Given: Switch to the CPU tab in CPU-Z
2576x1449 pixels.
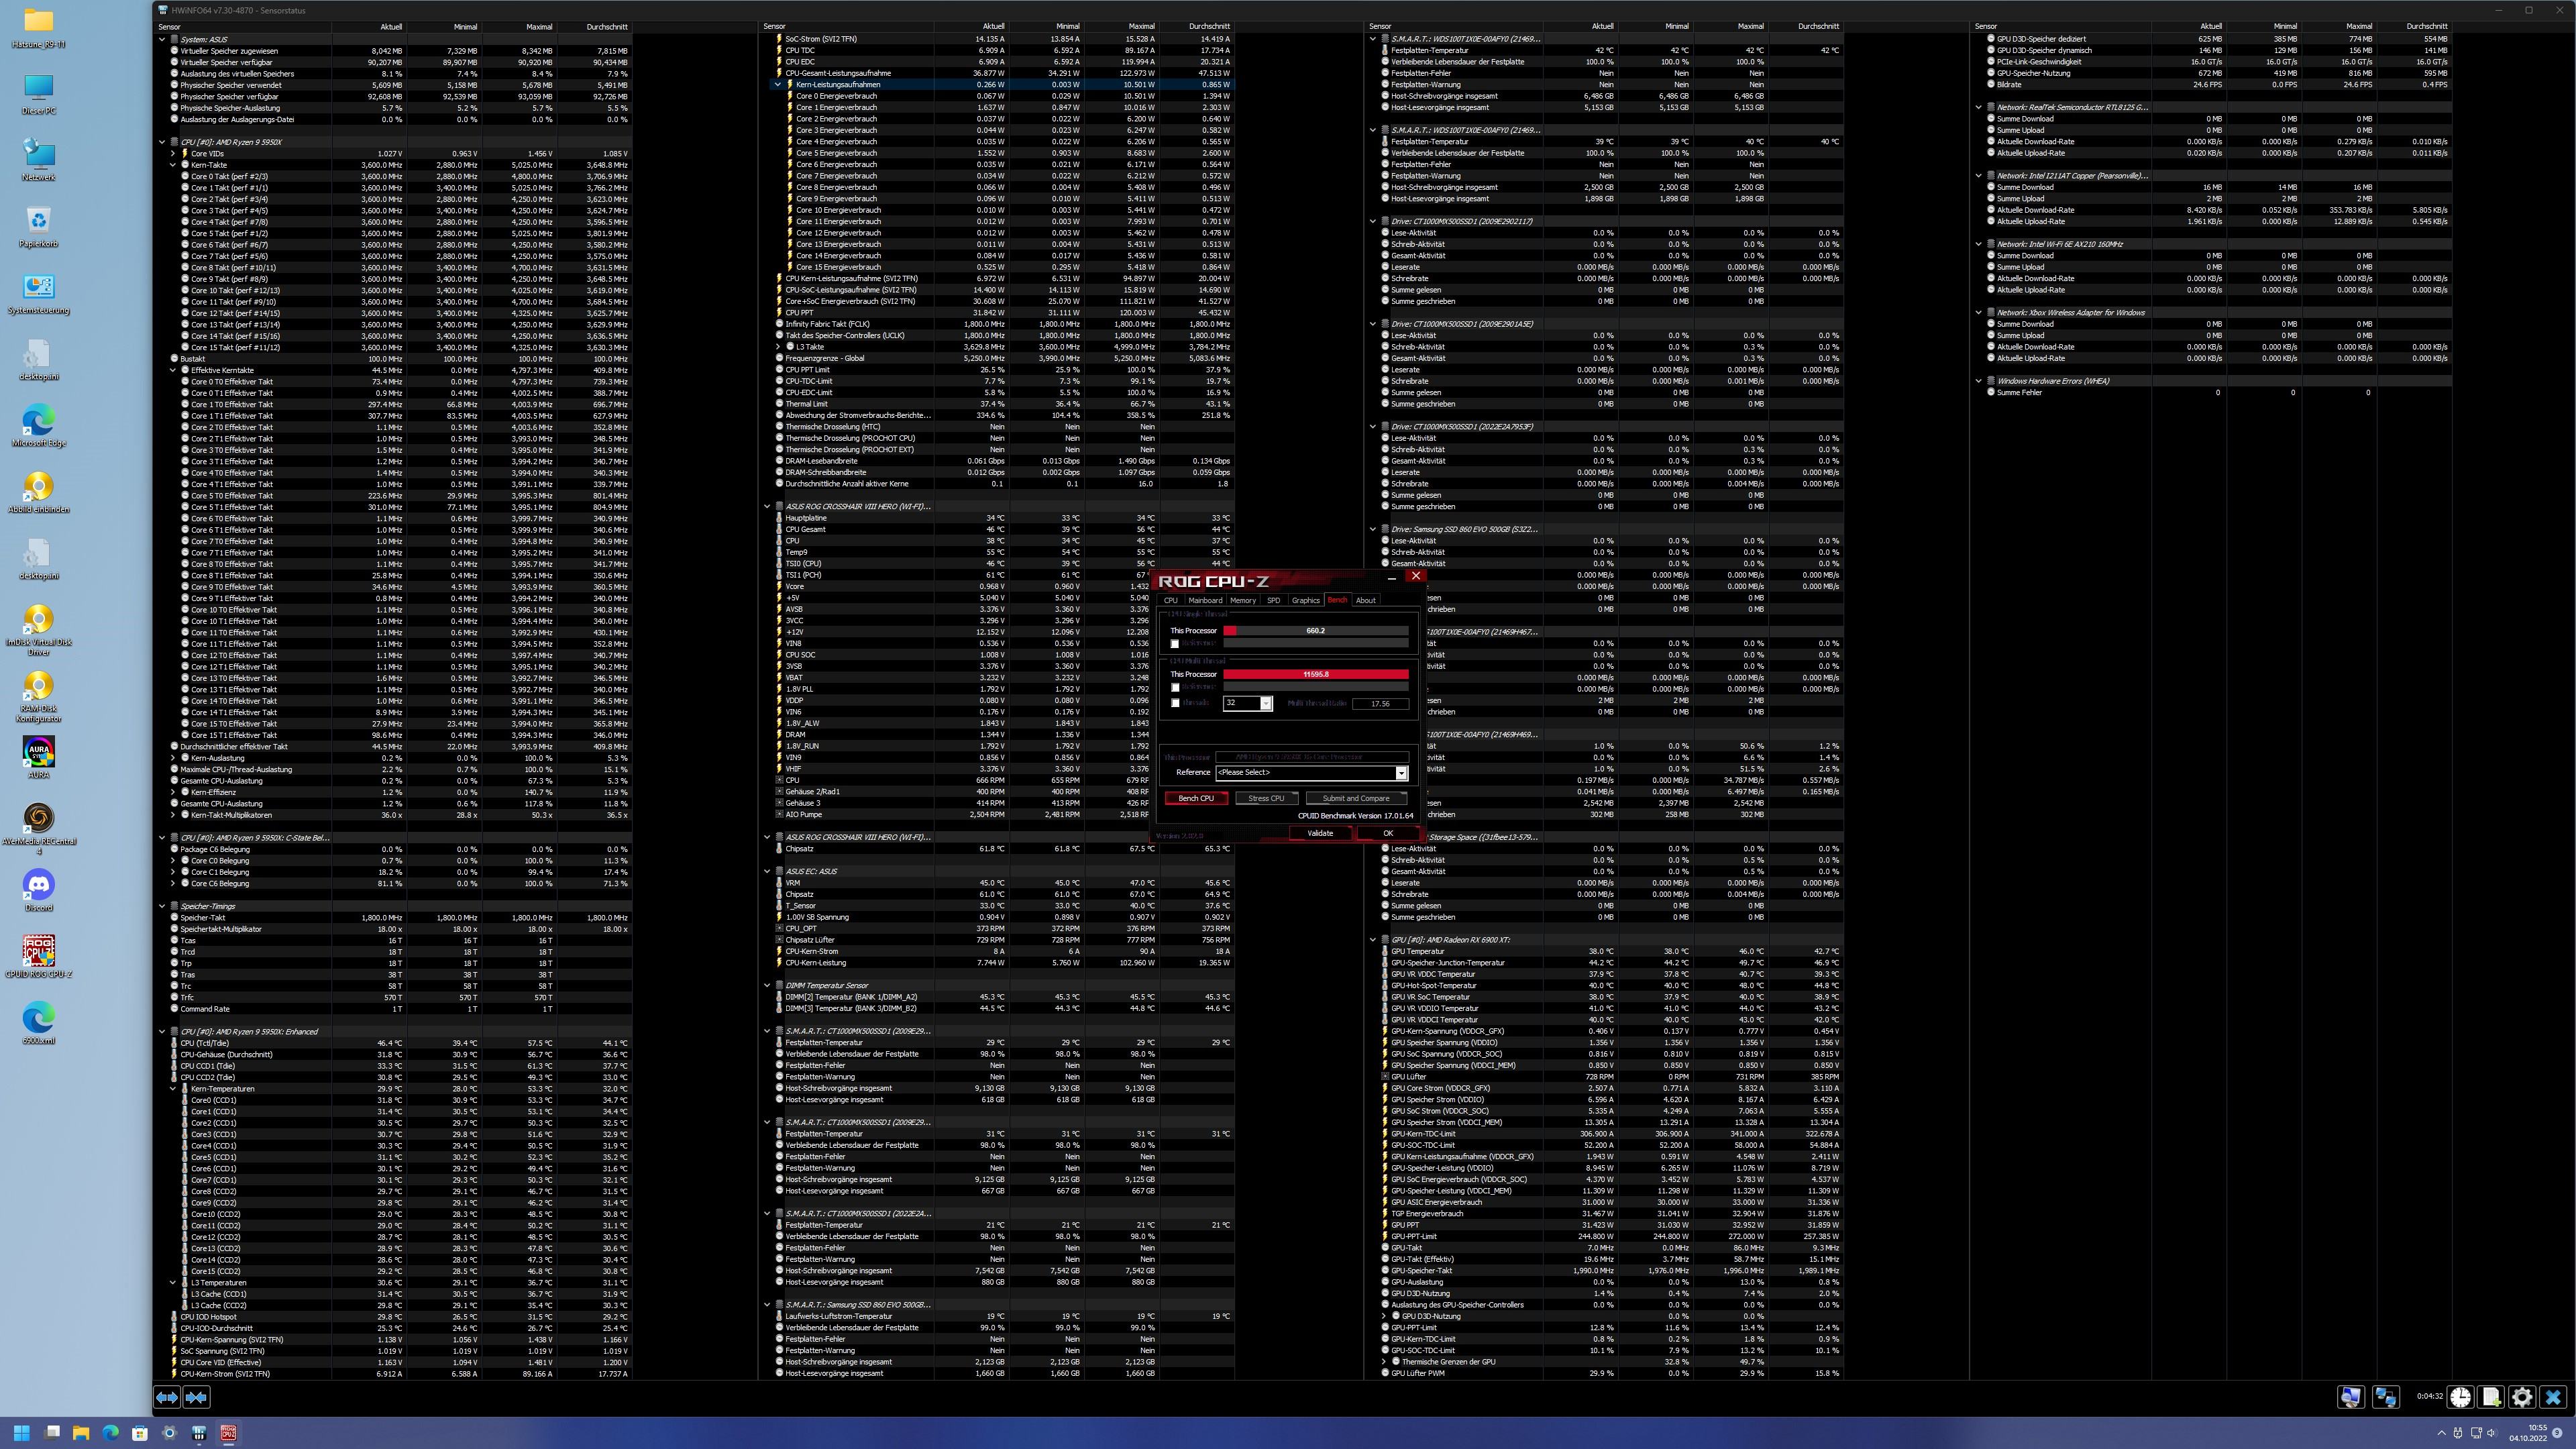Looking at the screenshot, I should coord(1170,600).
